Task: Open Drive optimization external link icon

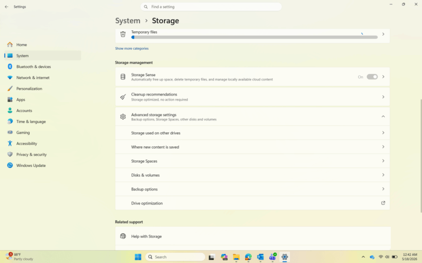Action: [x=383, y=203]
